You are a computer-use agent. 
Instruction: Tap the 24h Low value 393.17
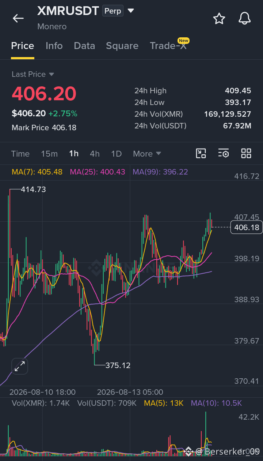point(238,102)
